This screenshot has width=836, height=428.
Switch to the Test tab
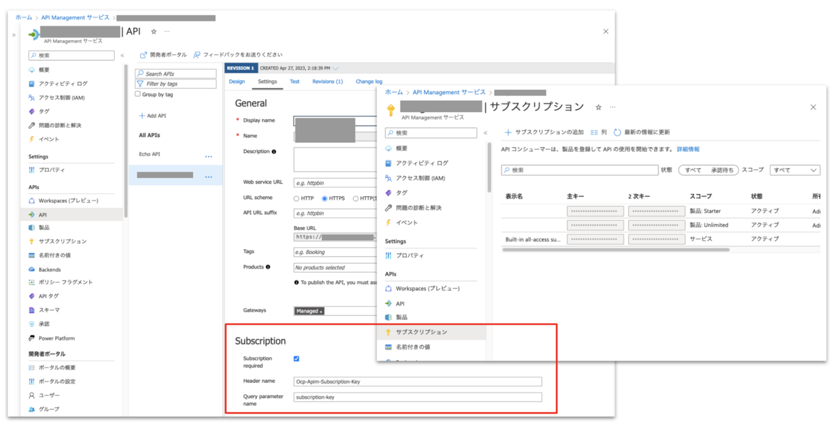pyautogui.click(x=295, y=81)
